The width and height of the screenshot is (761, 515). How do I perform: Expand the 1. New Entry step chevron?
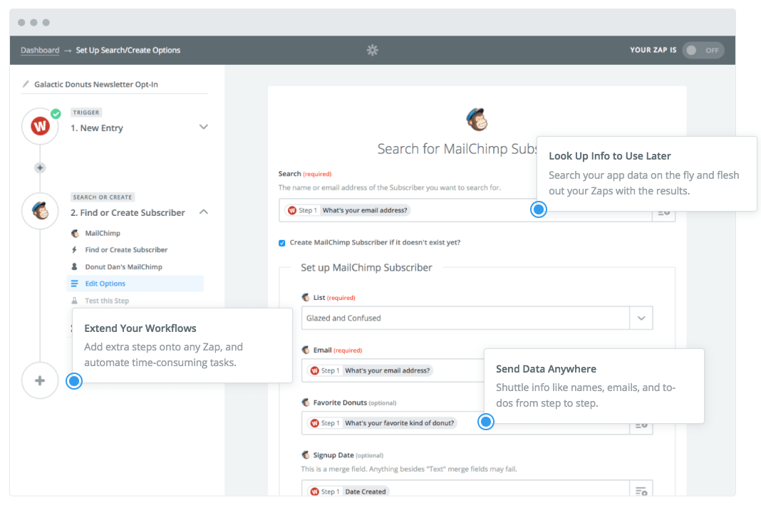point(203,128)
